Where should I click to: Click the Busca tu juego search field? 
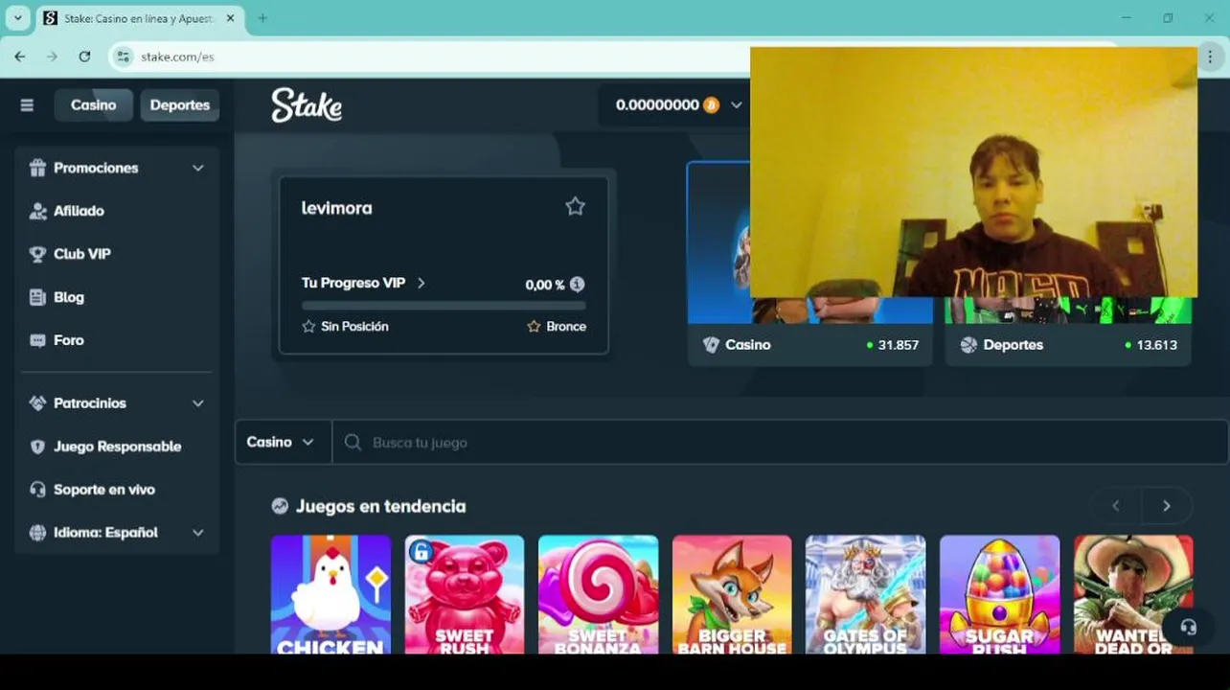(780, 442)
